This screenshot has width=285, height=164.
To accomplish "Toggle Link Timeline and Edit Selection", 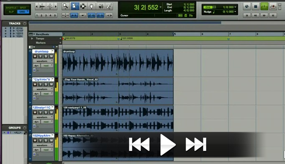I will coord(92,15).
